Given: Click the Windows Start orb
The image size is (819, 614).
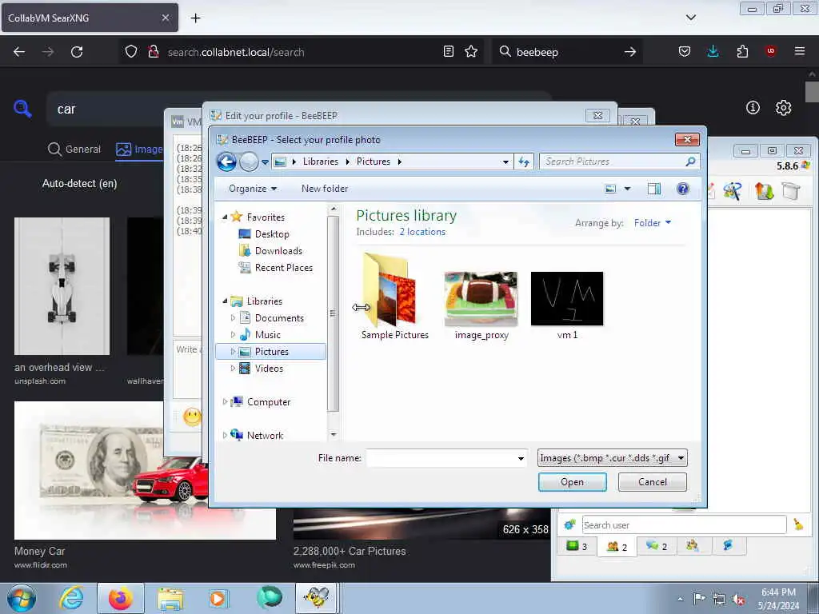Looking at the screenshot, I should (x=22, y=598).
